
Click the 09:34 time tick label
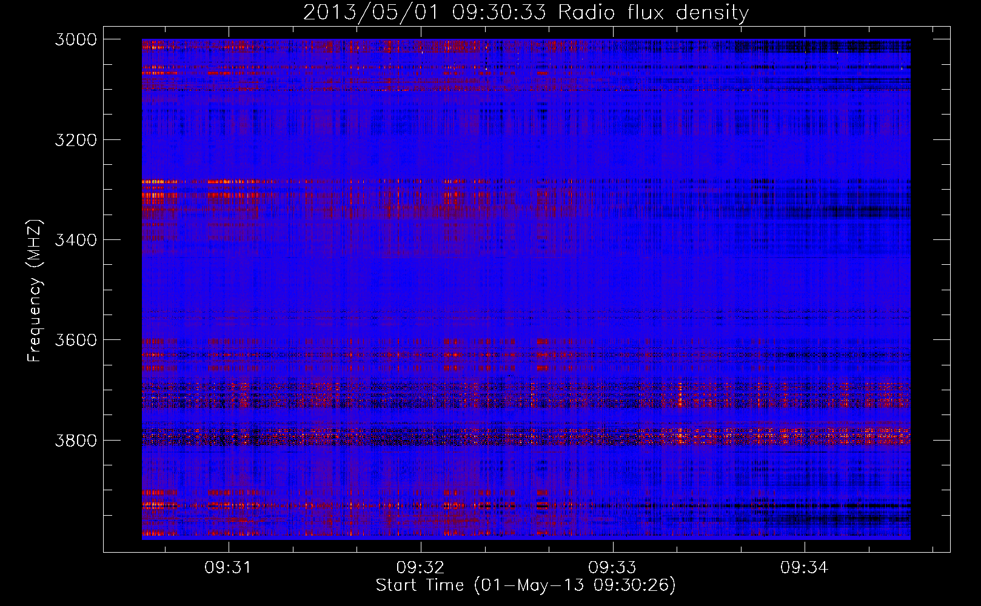[x=804, y=568]
